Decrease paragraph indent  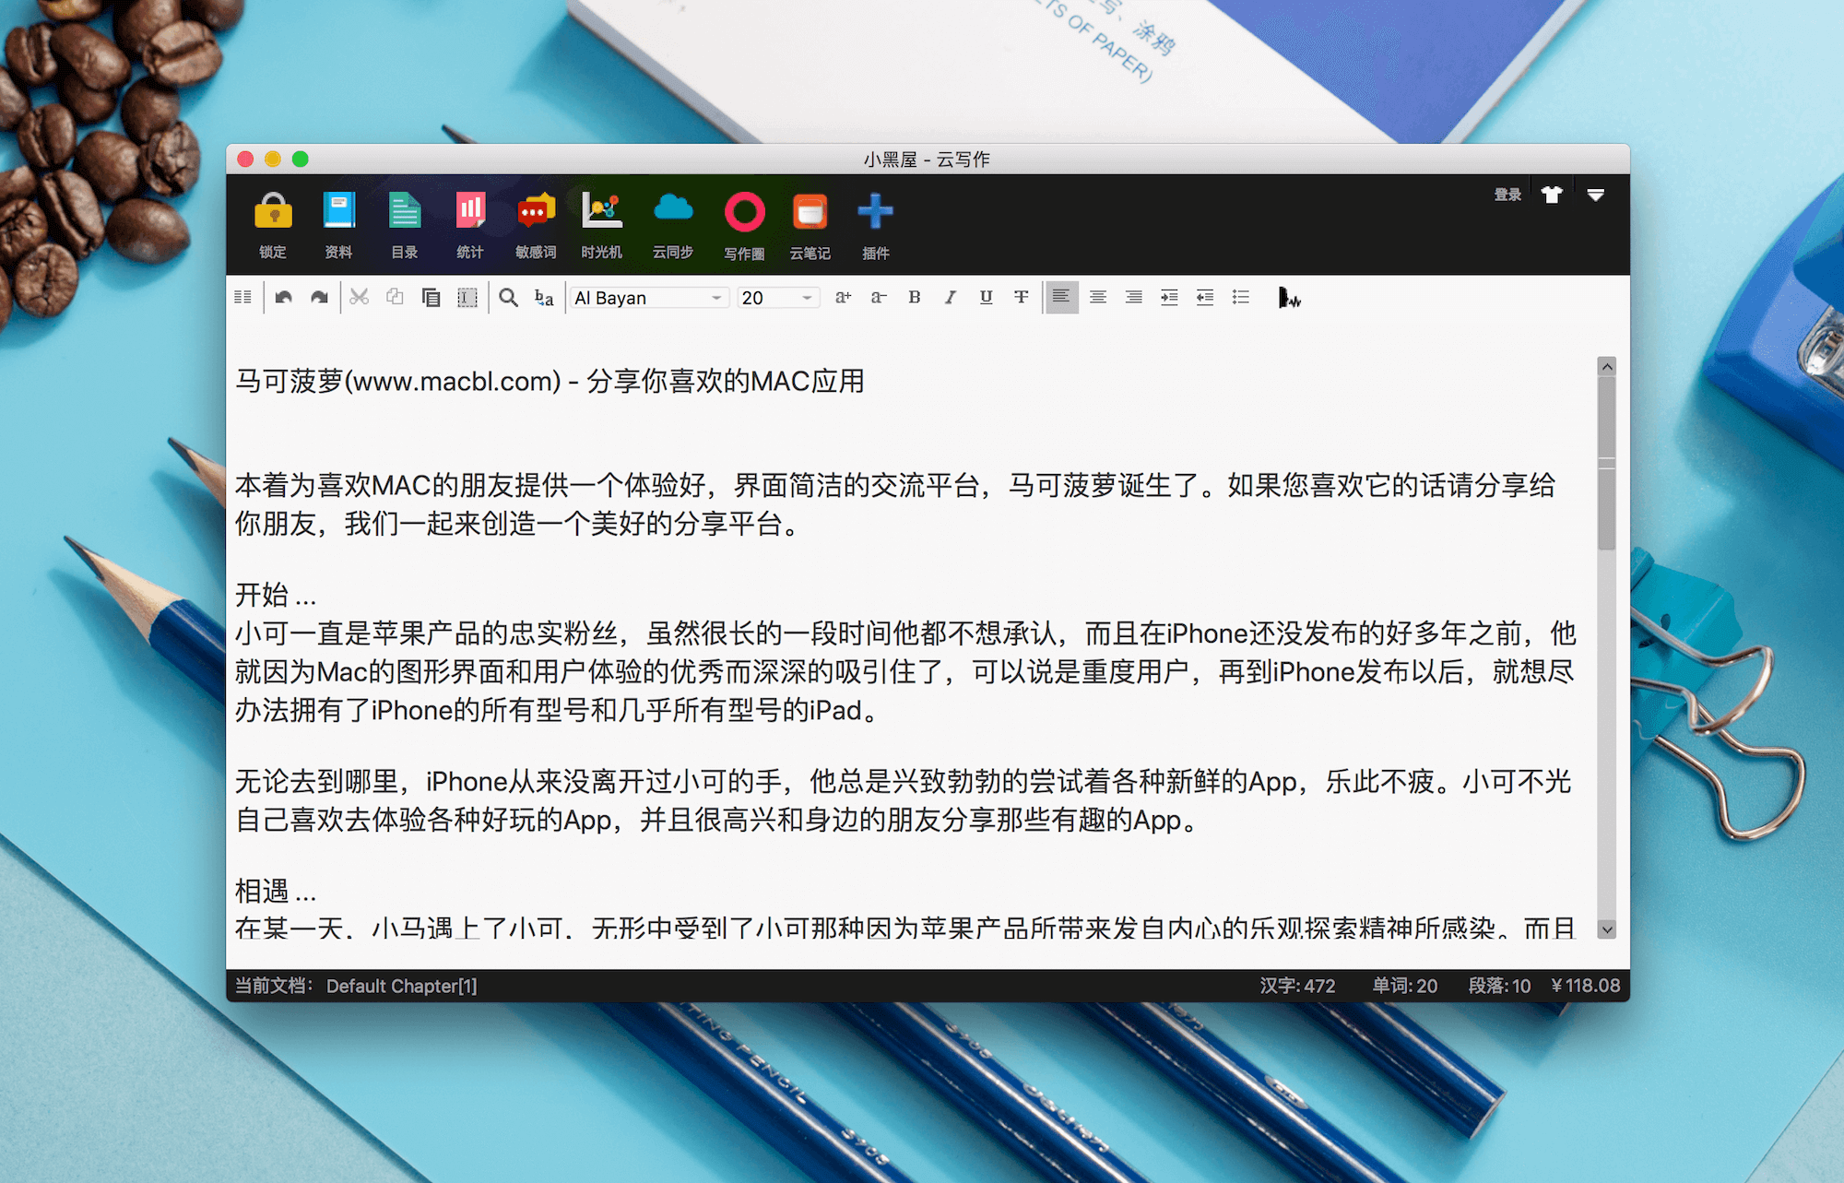click(x=1205, y=297)
